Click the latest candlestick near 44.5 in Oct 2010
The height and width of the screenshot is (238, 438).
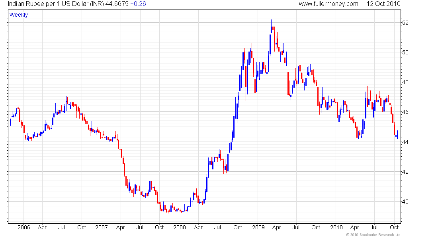click(x=397, y=135)
